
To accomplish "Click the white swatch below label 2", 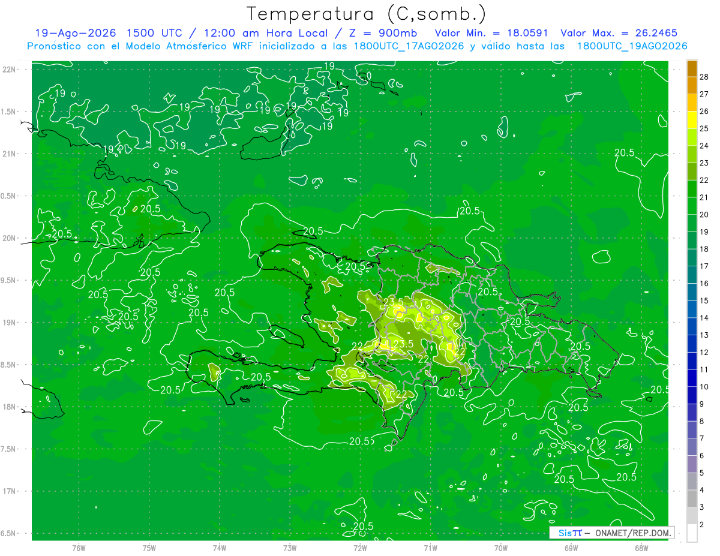I will point(692,533).
